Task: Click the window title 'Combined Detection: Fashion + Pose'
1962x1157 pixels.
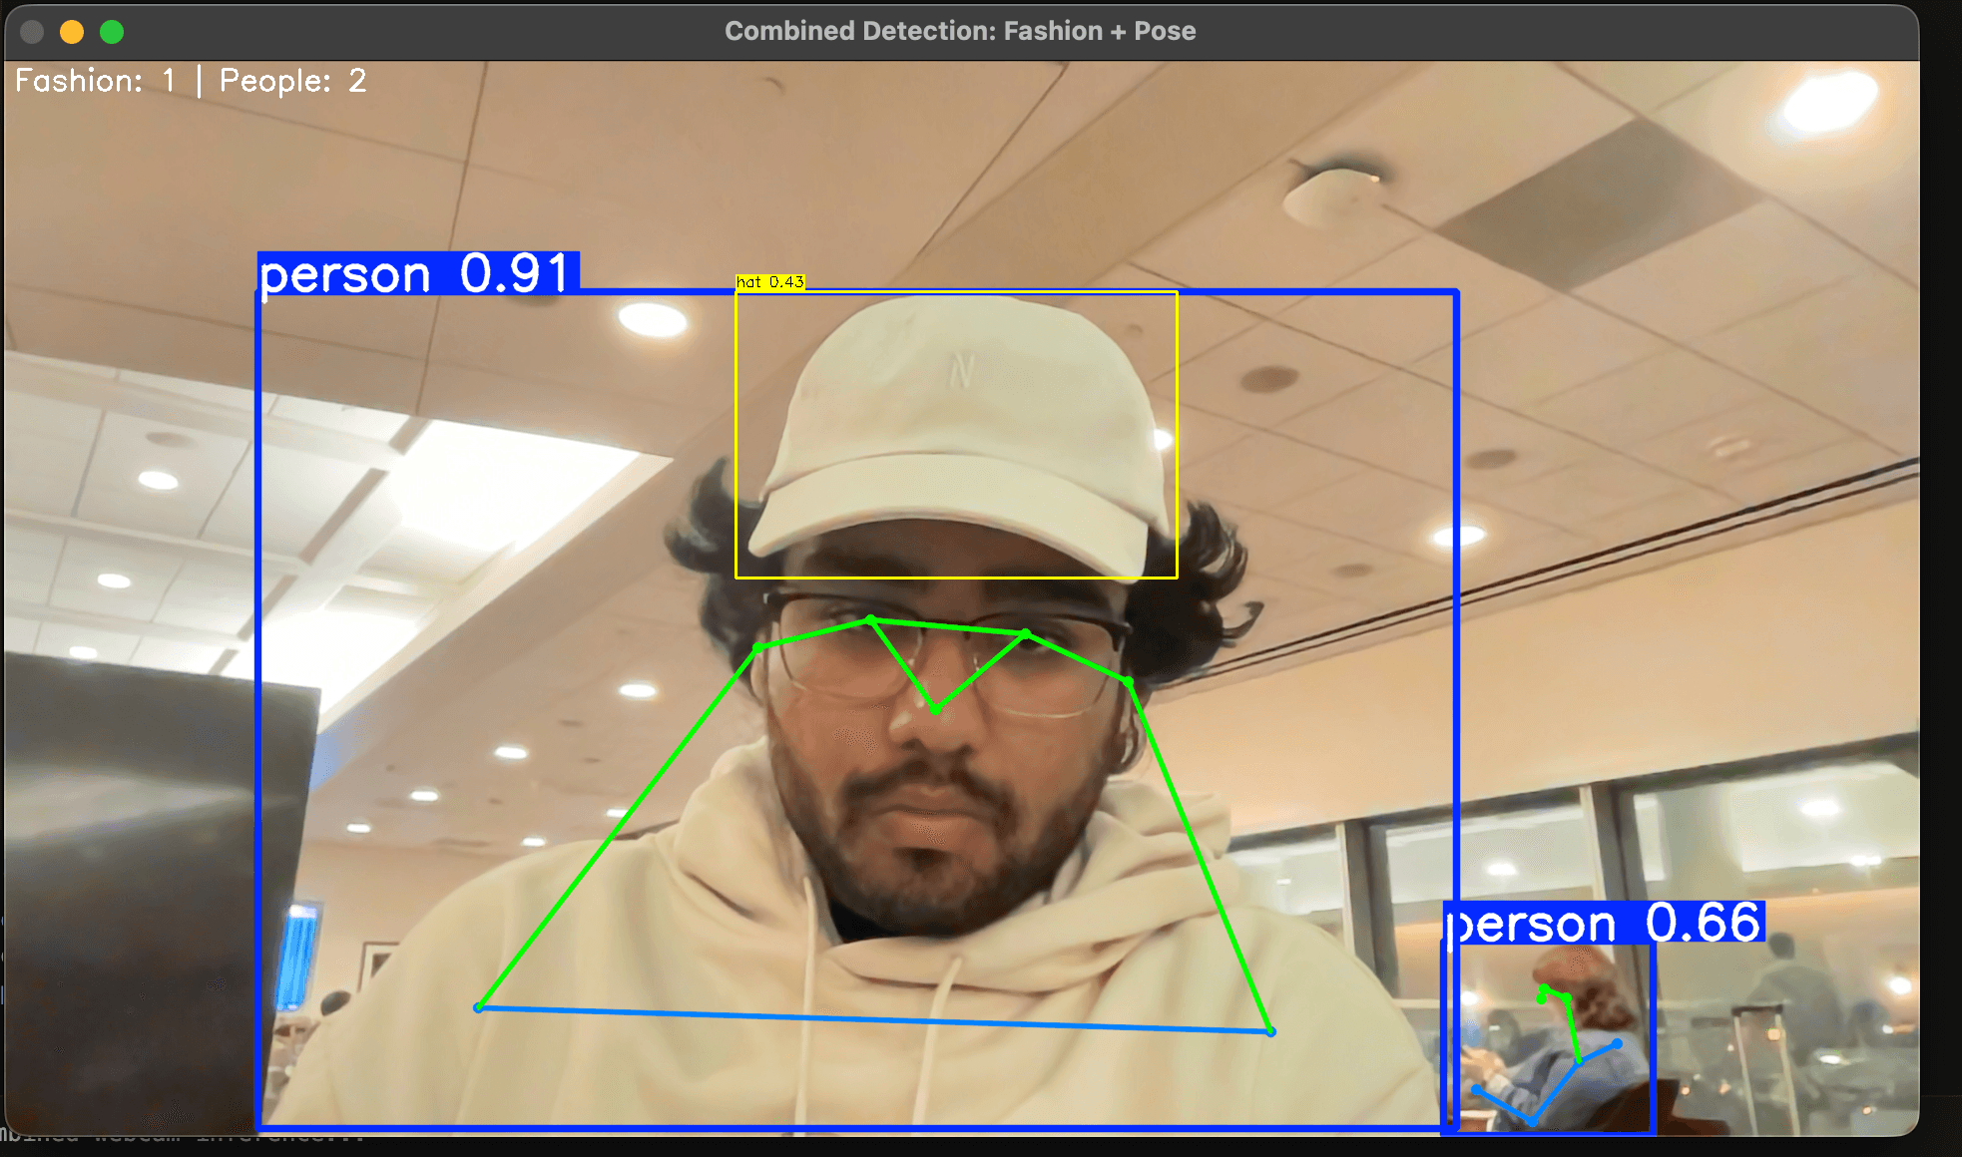Action: point(959,31)
